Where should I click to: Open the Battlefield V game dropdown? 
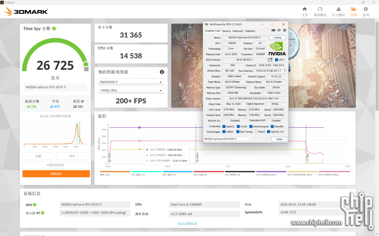pos(131,82)
